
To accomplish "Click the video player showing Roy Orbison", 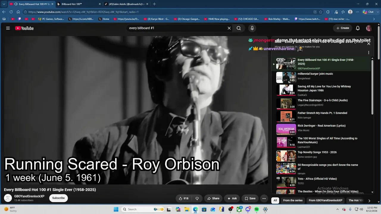I will (136, 110).
